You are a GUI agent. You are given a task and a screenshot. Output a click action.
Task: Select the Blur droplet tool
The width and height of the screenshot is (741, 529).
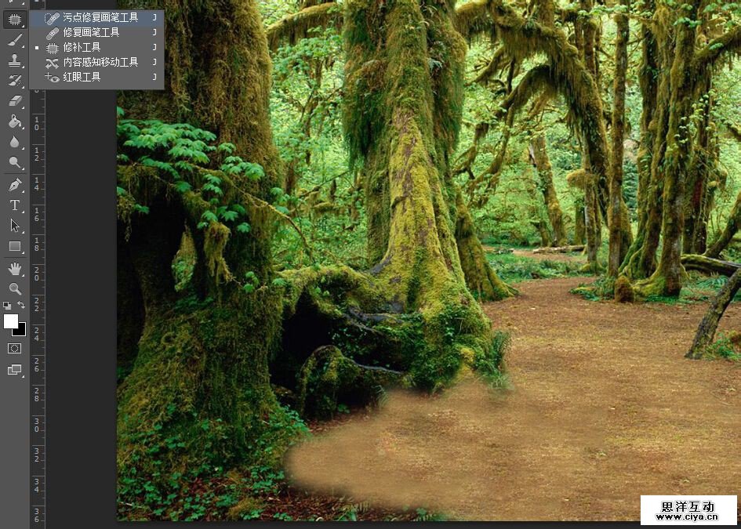15,142
